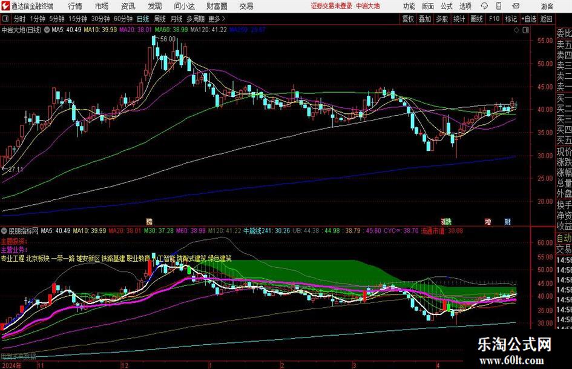Open the mail envelope icon
Screen dimensions: 572x369
point(516,6)
